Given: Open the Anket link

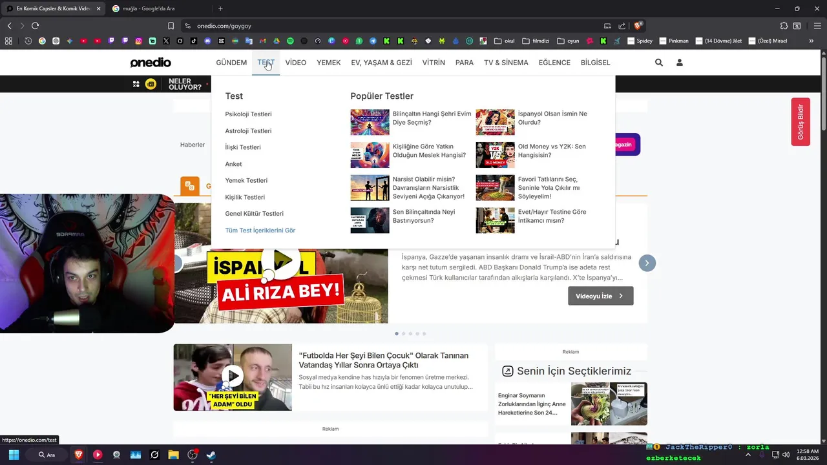Looking at the screenshot, I should tap(233, 164).
